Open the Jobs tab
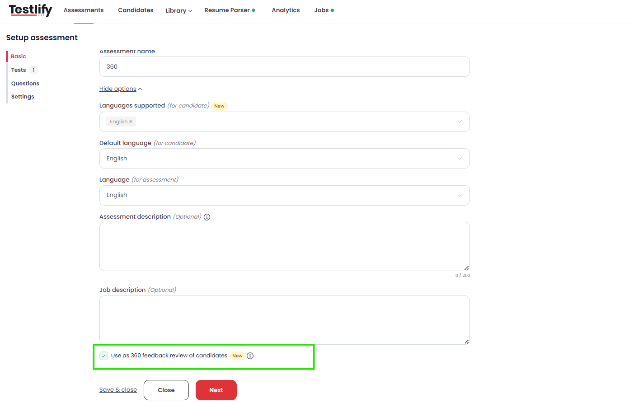 tap(324, 10)
